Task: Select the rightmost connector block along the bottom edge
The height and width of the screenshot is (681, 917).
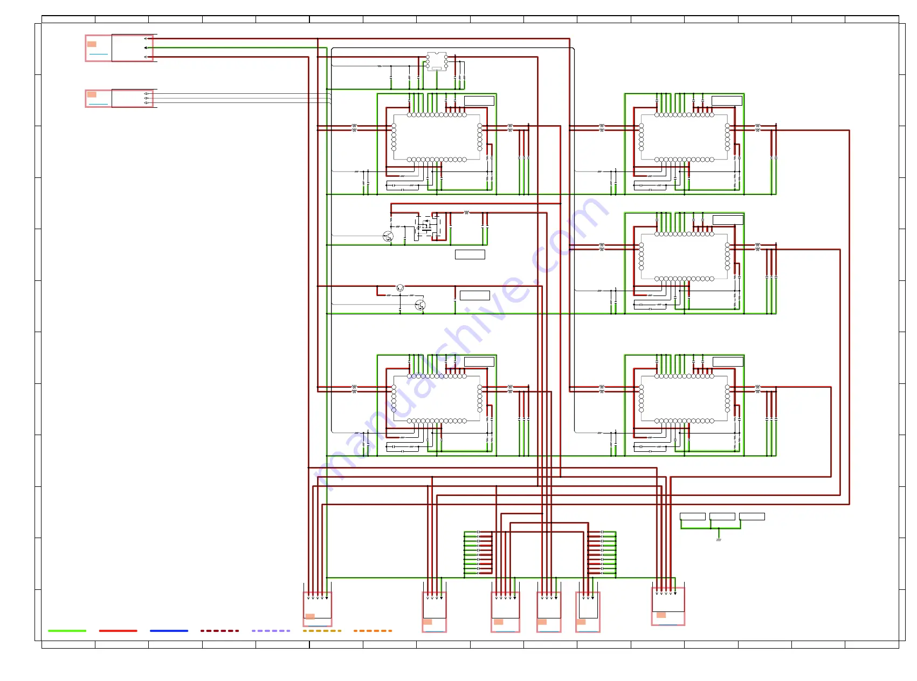Action: click(x=668, y=606)
